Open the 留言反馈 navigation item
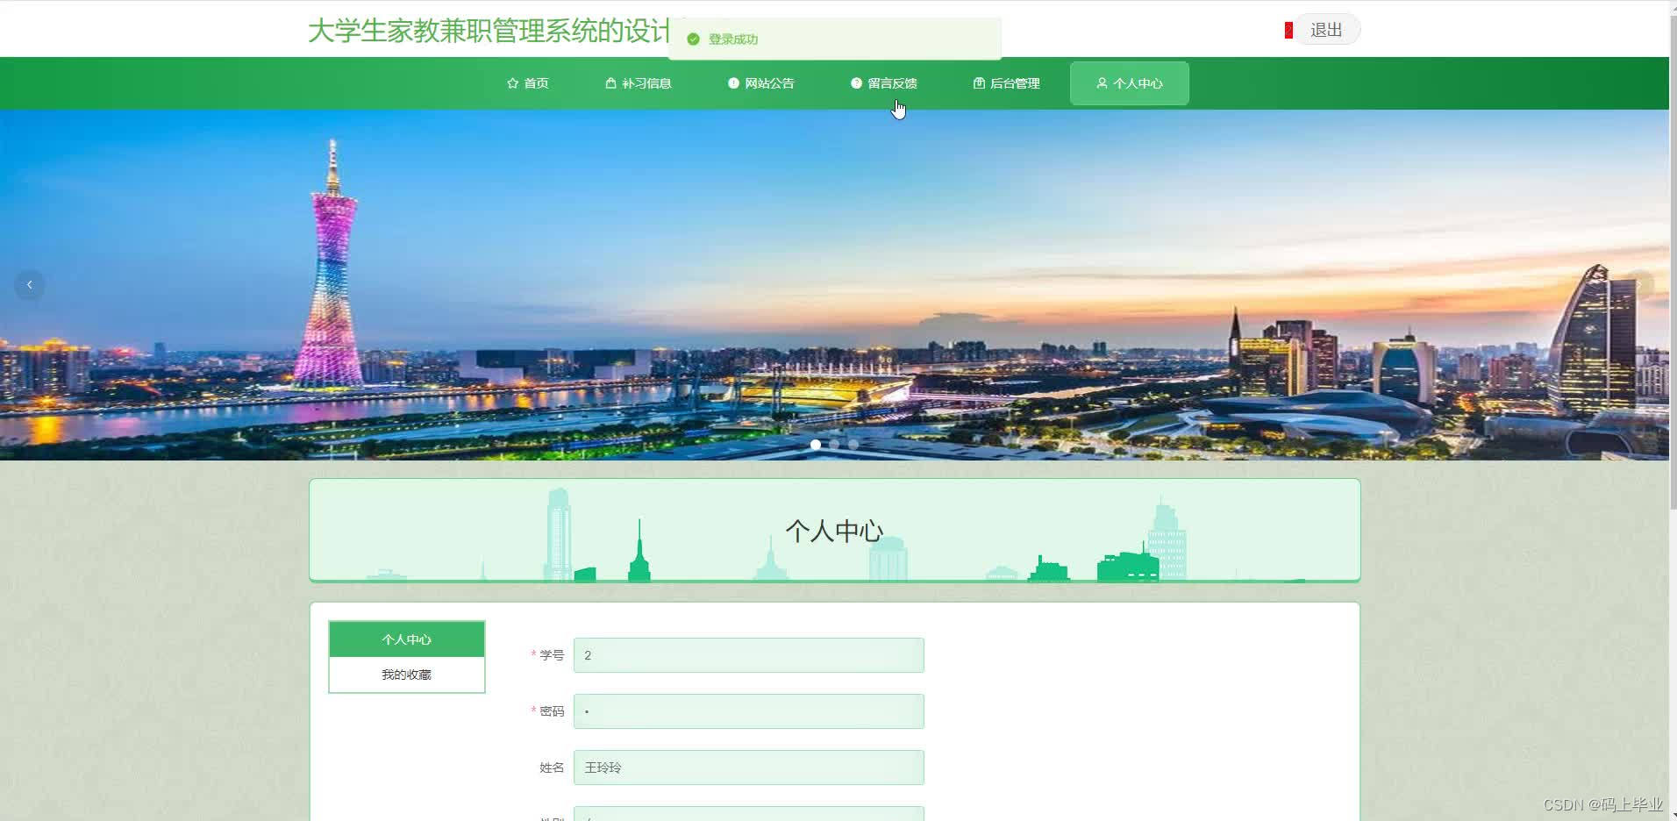This screenshot has height=821, width=1677. coord(891,82)
